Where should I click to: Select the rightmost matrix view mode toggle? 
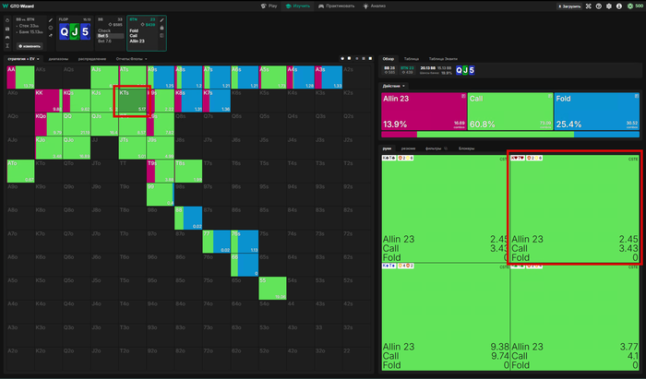tap(370, 59)
